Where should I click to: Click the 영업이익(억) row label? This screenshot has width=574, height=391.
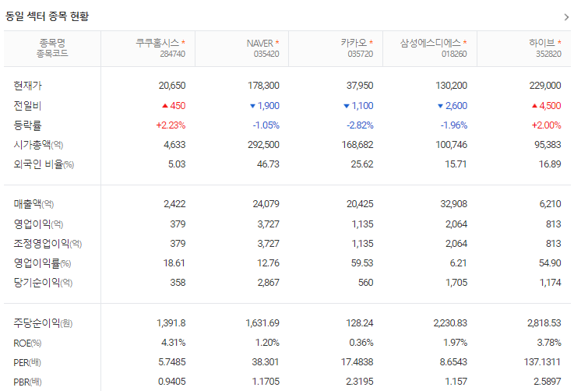(x=38, y=224)
